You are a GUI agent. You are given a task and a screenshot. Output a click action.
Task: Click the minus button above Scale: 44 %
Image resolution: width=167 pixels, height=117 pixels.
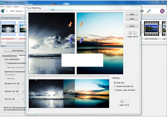pos(127,101)
